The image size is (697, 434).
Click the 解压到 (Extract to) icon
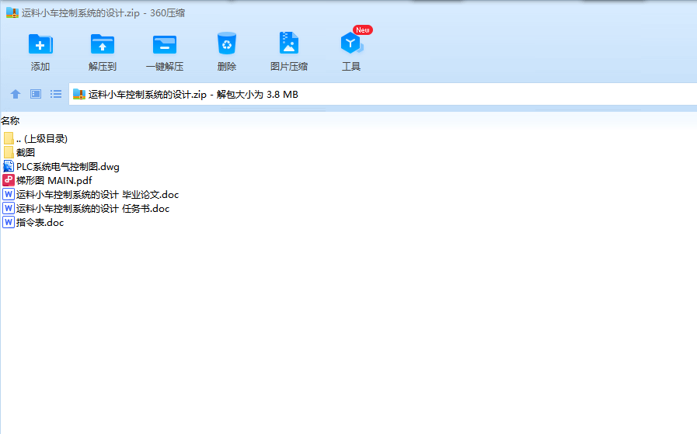click(x=103, y=44)
